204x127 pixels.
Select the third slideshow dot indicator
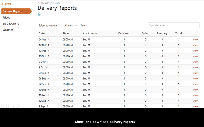coord(13,106)
